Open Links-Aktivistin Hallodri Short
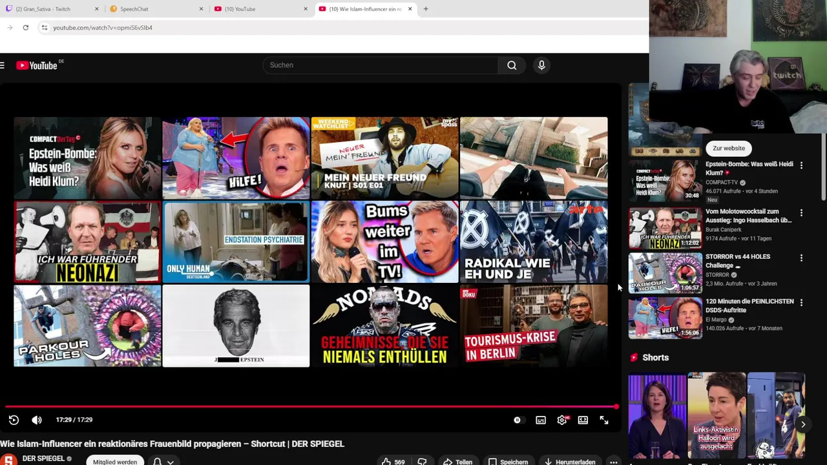Image resolution: width=827 pixels, height=465 pixels. [717, 415]
